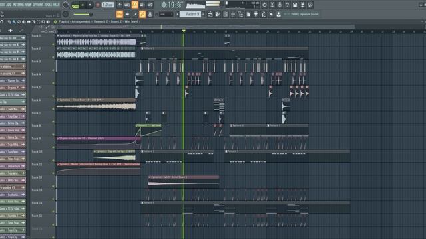Screen dimensions: 426x239
Task: Toggle the playlist magnet snap icon
Action: coord(2,22)
